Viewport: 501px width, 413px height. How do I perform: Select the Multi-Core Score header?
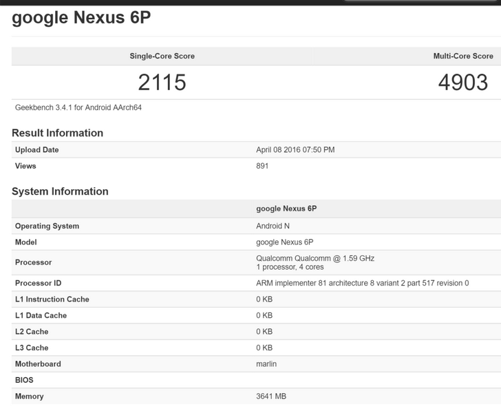463,56
